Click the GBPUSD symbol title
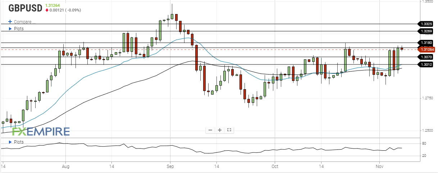This screenshot has width=438, height=173. tap(25, 7)
